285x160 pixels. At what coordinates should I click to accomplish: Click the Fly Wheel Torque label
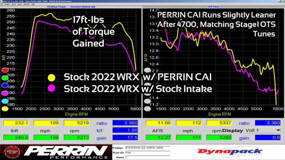(57, 7)
